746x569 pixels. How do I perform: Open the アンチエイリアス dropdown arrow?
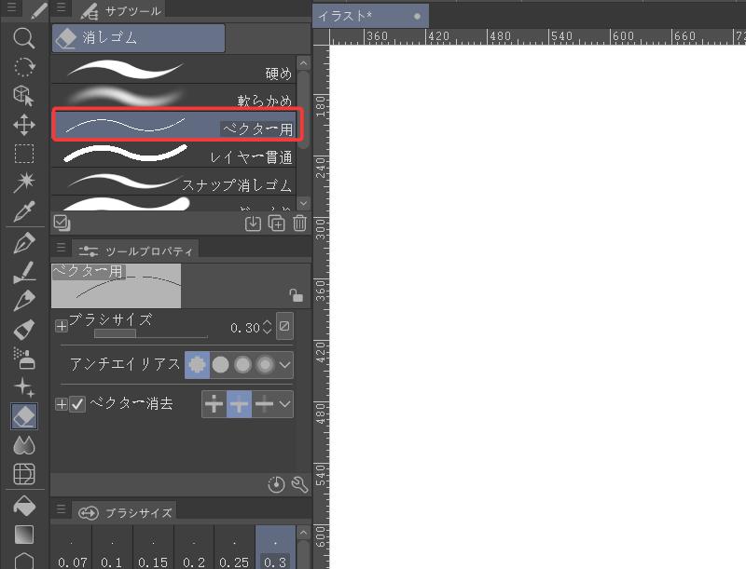283,364
